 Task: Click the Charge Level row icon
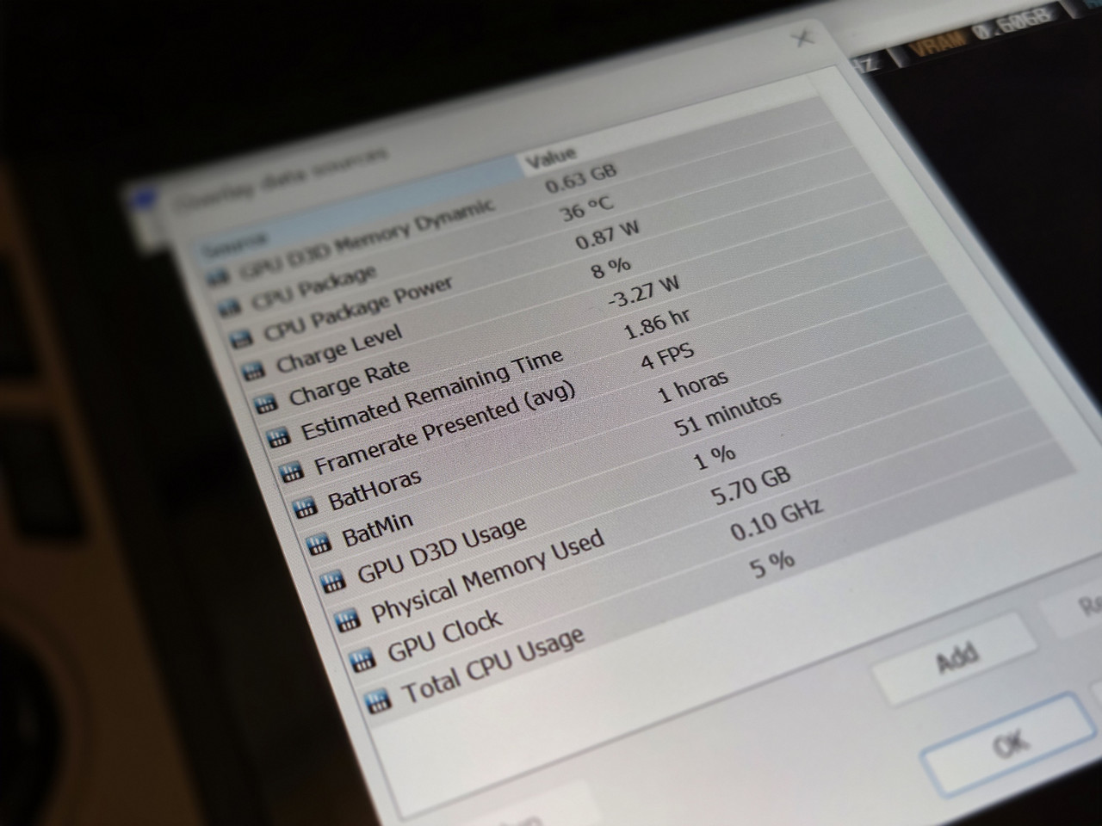[x=253, y=371]
